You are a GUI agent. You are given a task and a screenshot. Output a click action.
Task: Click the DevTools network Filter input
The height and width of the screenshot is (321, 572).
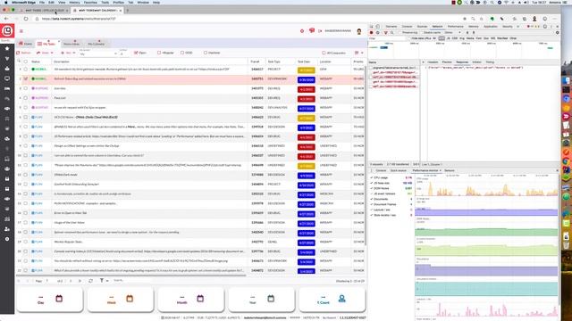coord(387,38)
